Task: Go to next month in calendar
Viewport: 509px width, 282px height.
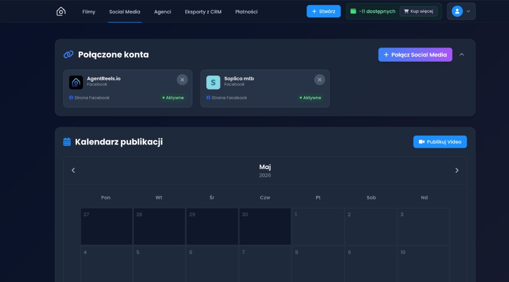Action: (457, 170)
